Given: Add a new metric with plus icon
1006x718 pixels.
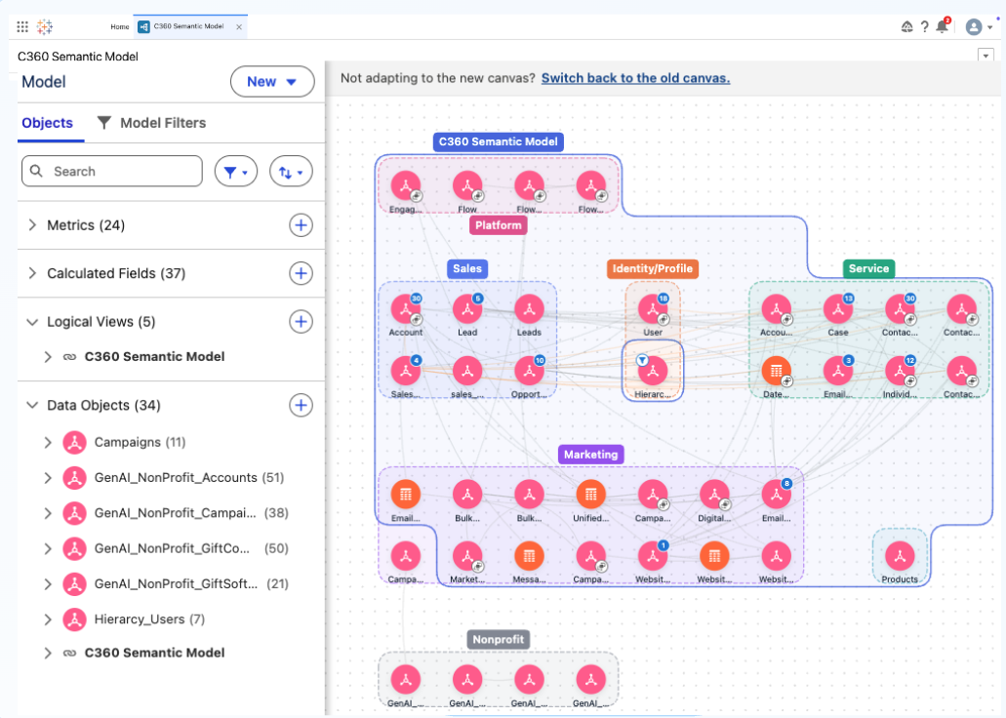Looking at the screenshot, I should (301, 225).
